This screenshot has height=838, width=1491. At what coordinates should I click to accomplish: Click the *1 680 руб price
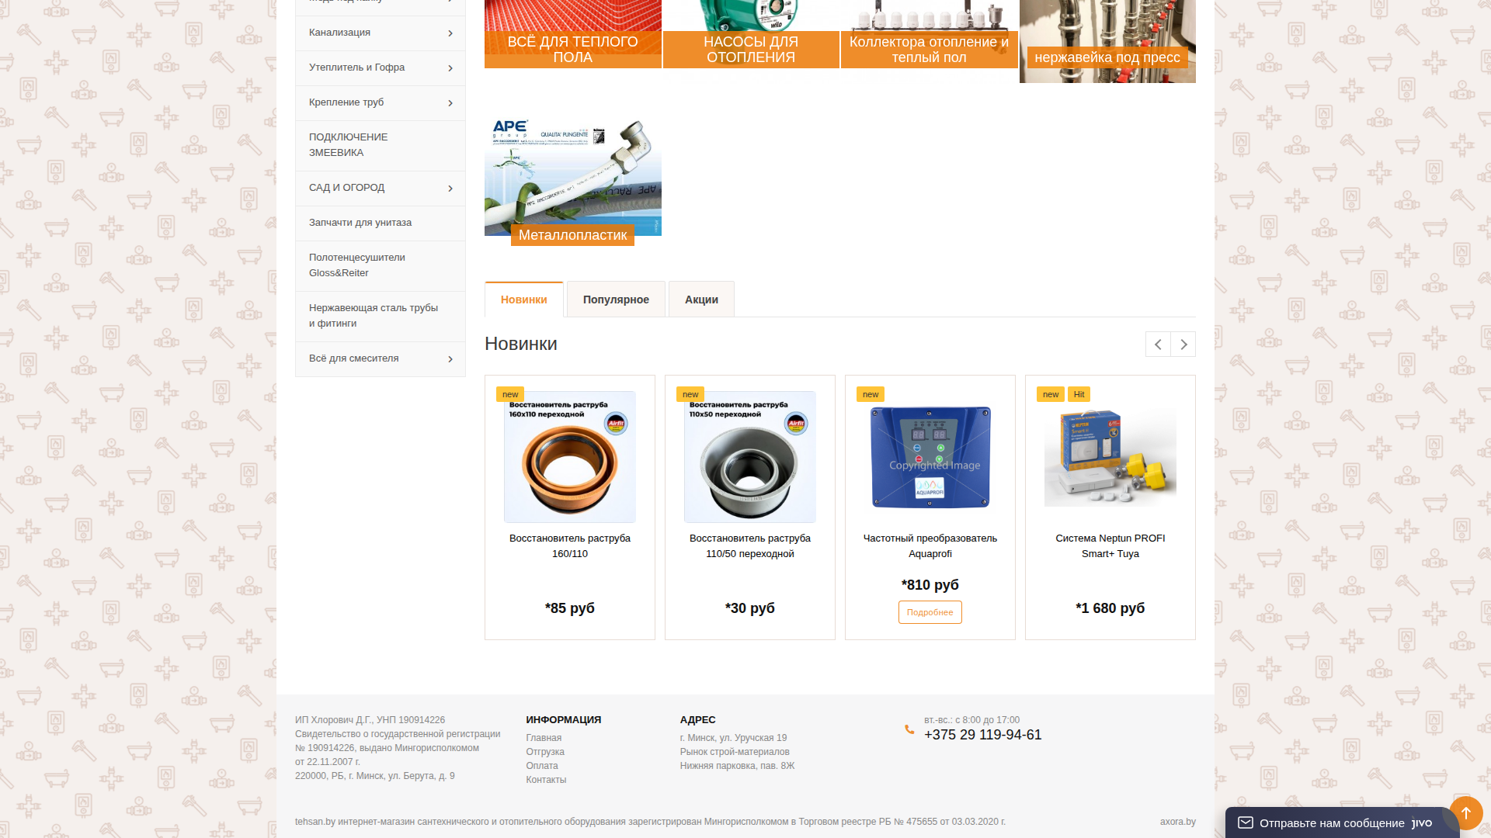pyautogui.click(x=1110, y=608)
